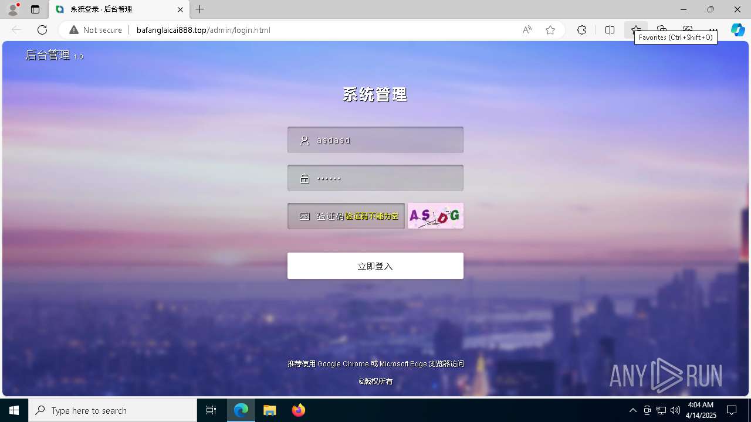Click the 系统管理 heading

tap(375, 94)
